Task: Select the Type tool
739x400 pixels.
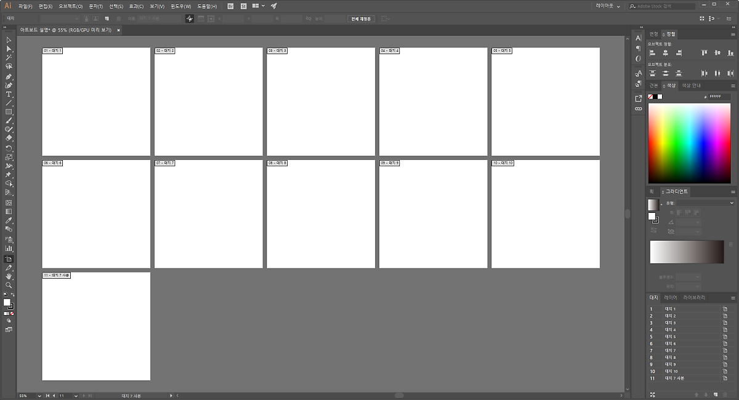Action: pos(9,94)
